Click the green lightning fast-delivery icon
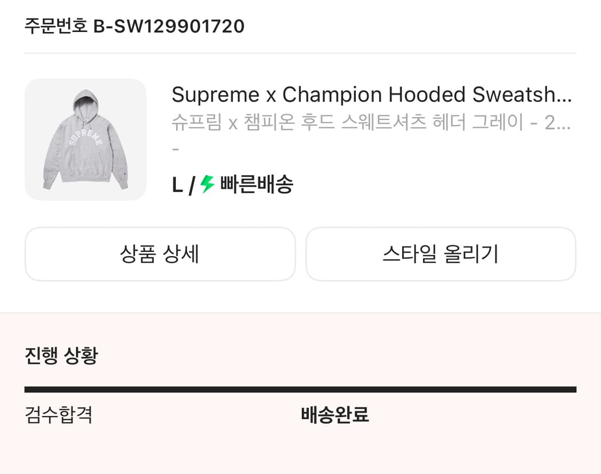The height and width of the screenshot is (474, 601). pos(205,184)
